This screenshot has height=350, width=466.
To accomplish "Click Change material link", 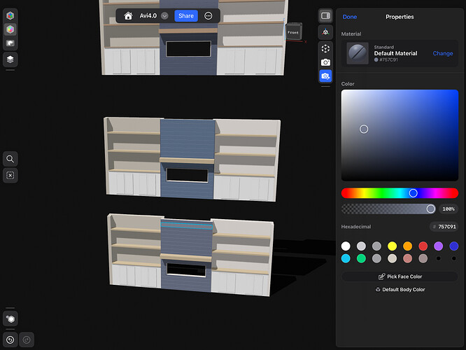I will [x=442, y=53].
